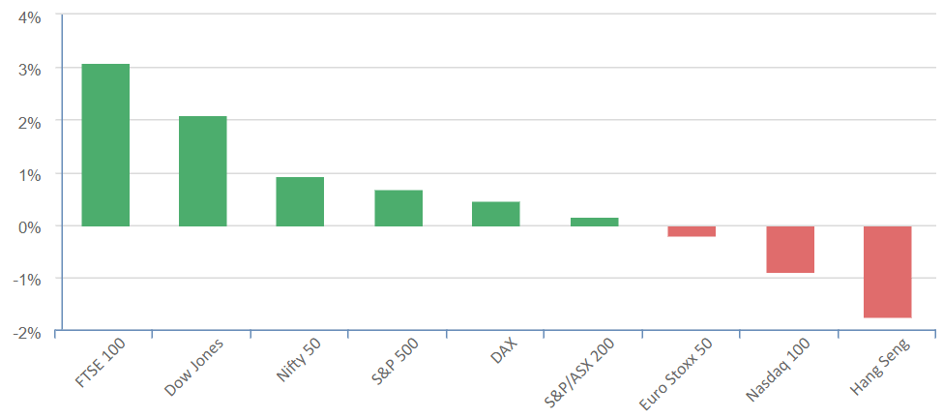The height and width of the screenshot is (419, 943).
Task: Click the Nifty 50 bar
Action: tap(300, 201)
